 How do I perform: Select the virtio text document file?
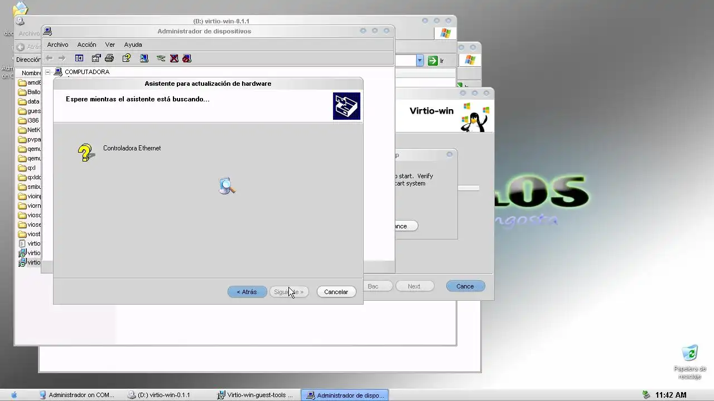click(x=30, y=243)
